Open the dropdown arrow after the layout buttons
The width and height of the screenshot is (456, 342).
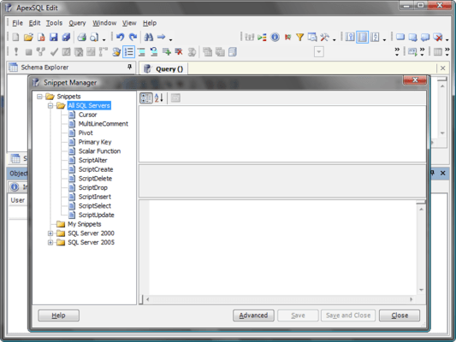click(x=384, y=39)
